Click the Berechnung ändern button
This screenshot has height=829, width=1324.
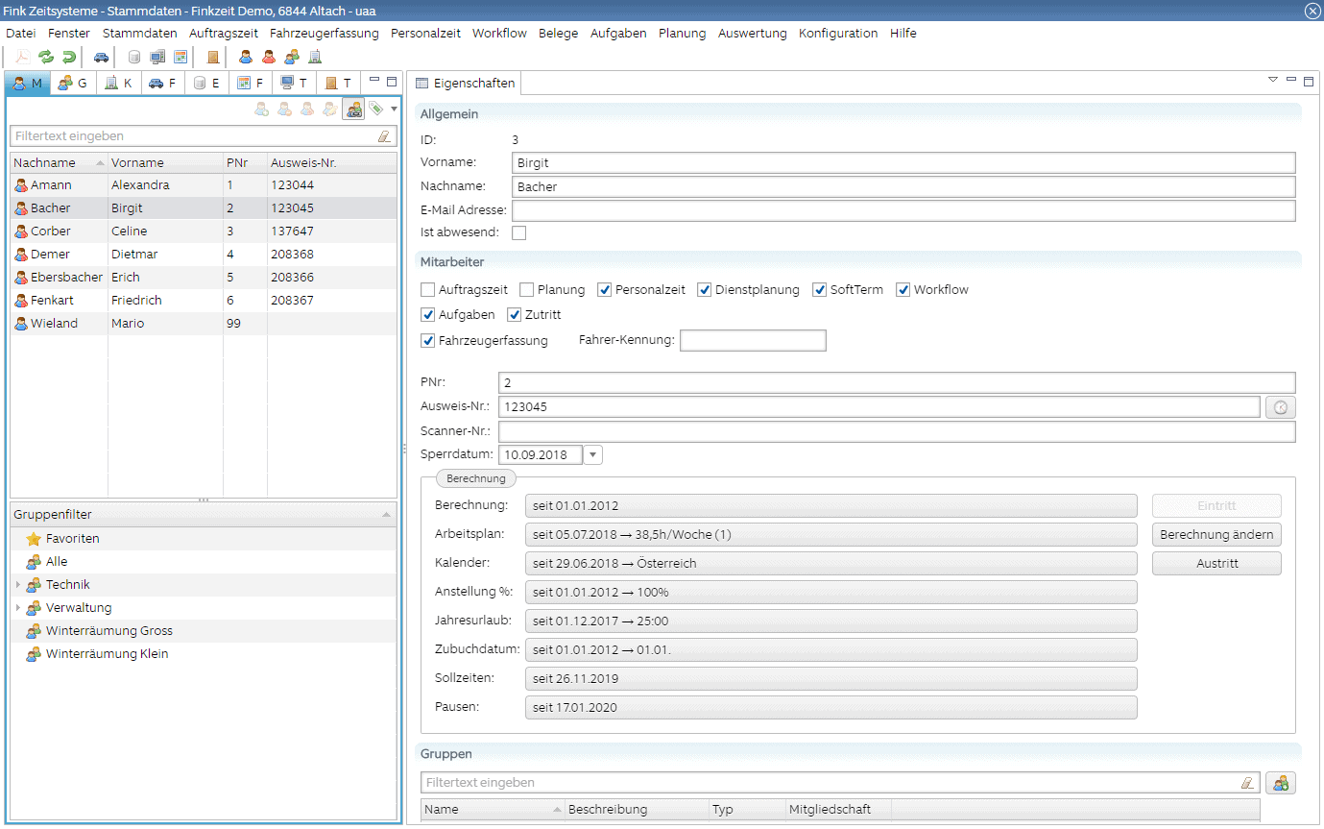click(1216, 534)
